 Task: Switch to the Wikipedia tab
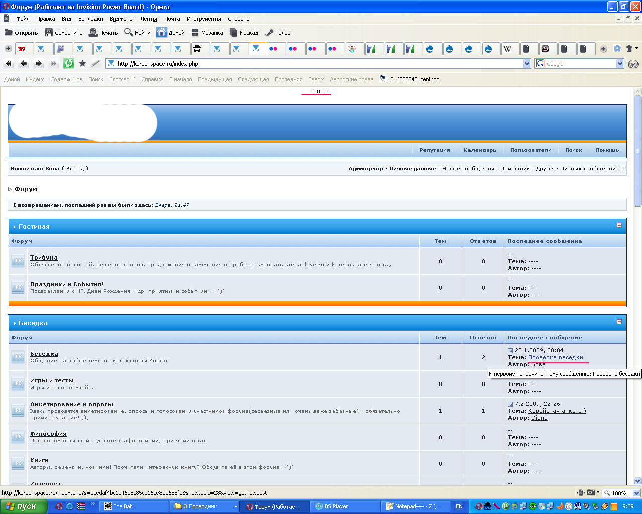[508, 49]
